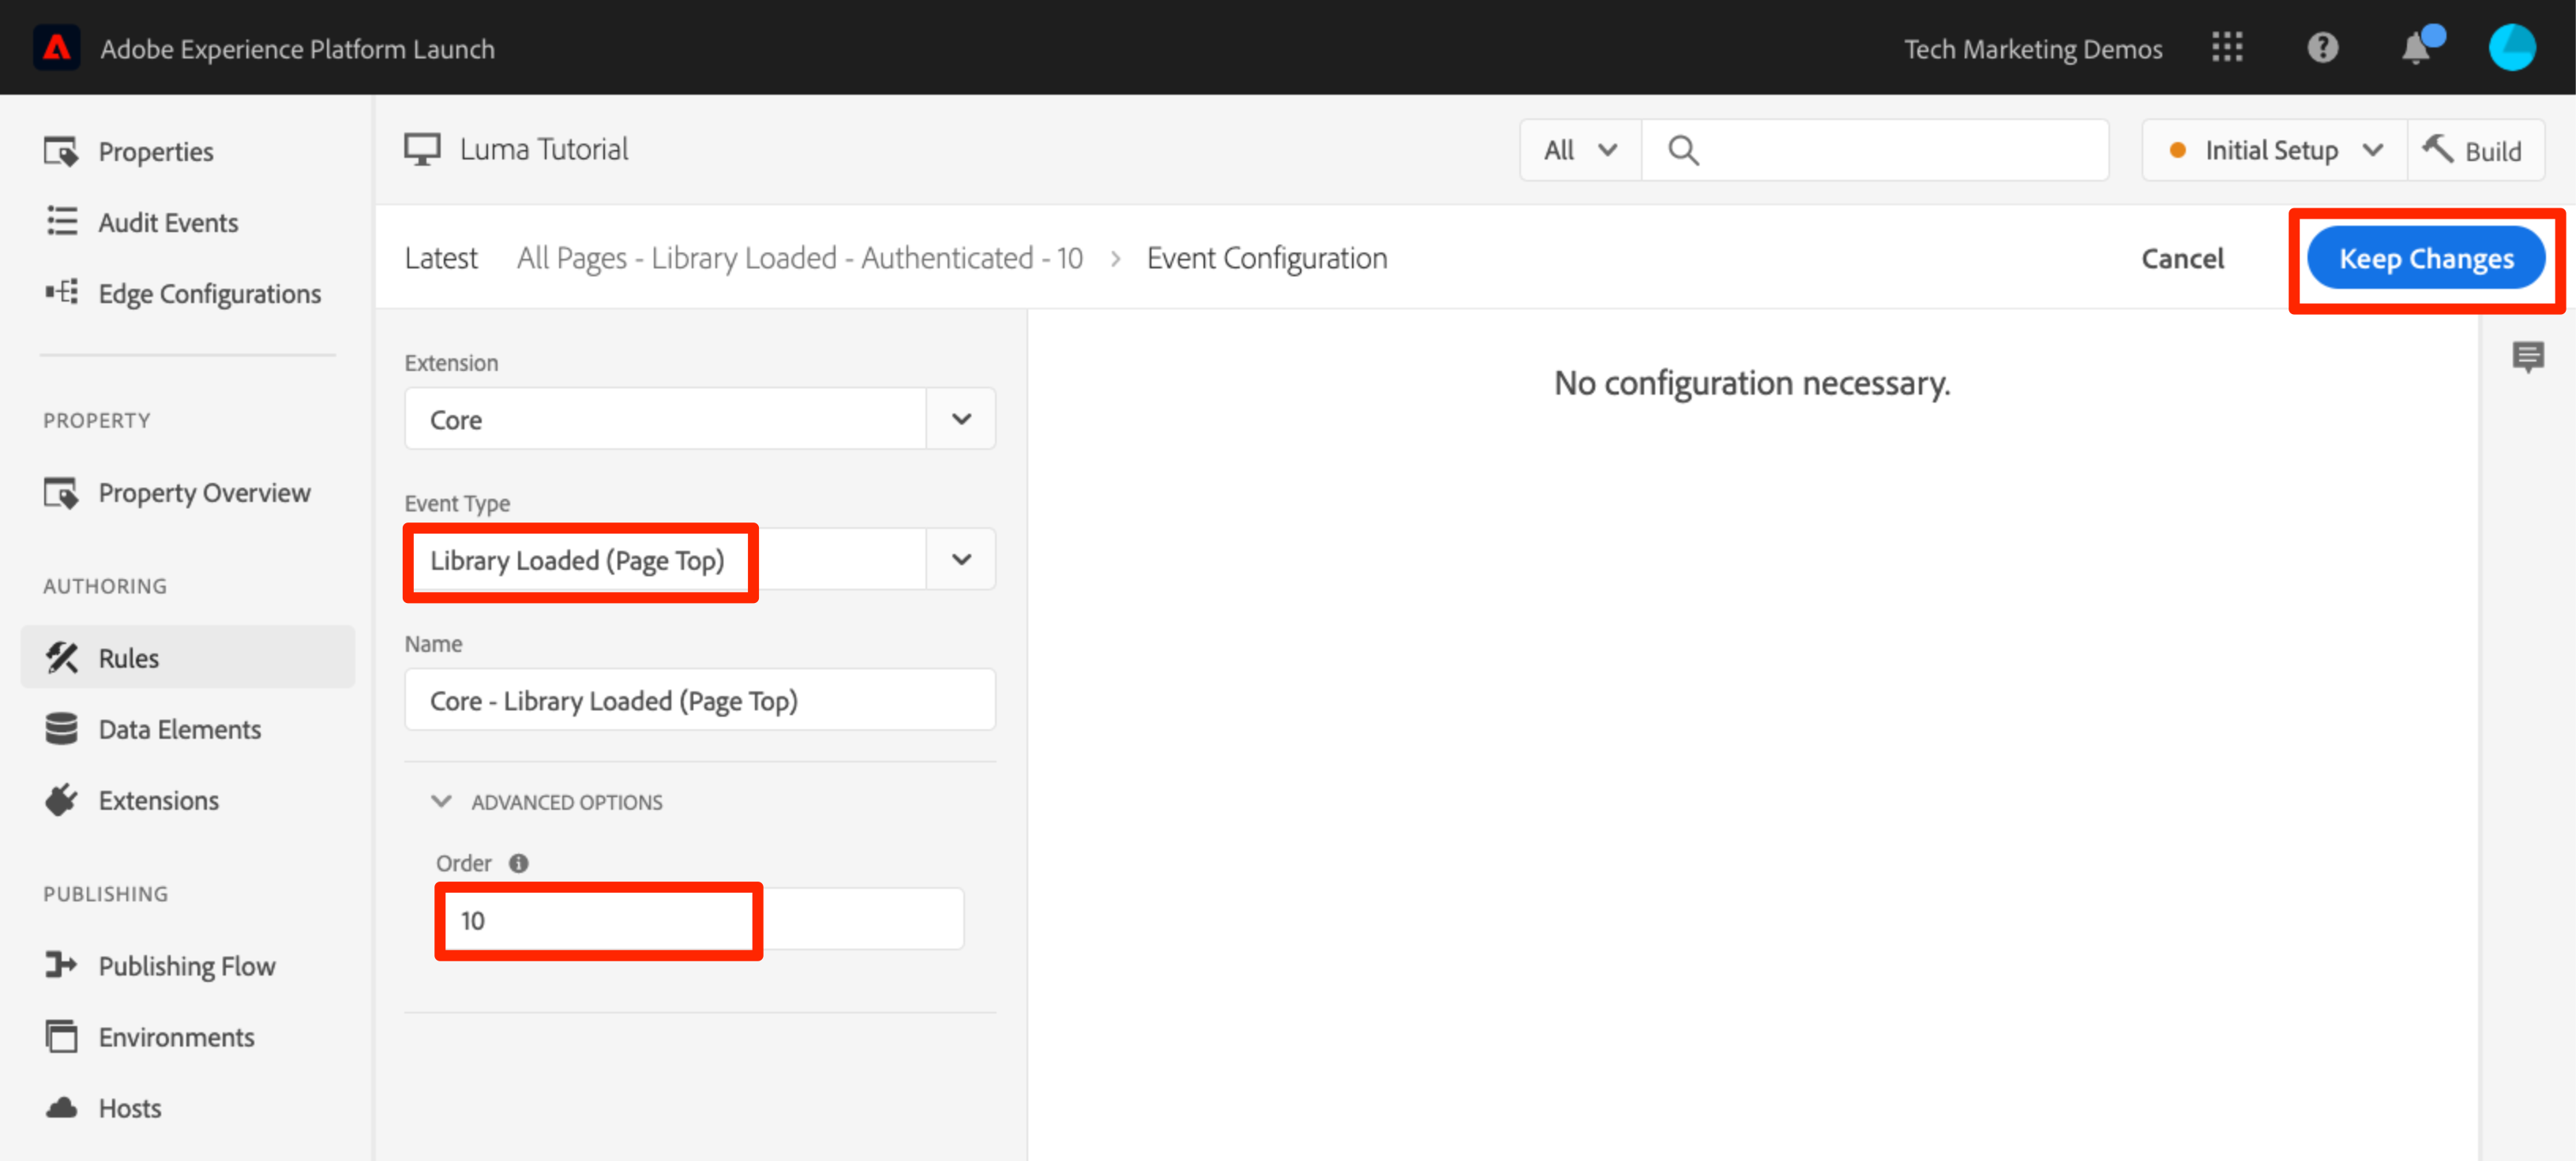
Task: Open the notifications bell icon
Action: point(2416,48)
